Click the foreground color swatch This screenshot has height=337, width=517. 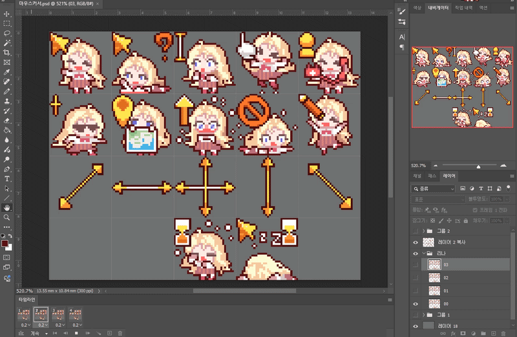(5, 244)
